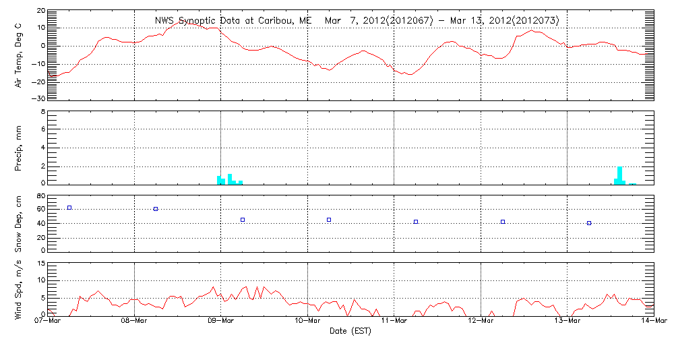Click the snow depth marker on 07-Mar
The width and height of the screenshot is (674, 337).
point(69,208)
